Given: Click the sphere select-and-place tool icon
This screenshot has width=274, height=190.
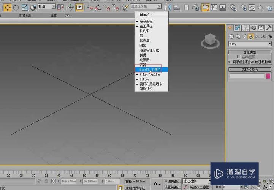Looking at the screenshot, I should tap(33, 8).
